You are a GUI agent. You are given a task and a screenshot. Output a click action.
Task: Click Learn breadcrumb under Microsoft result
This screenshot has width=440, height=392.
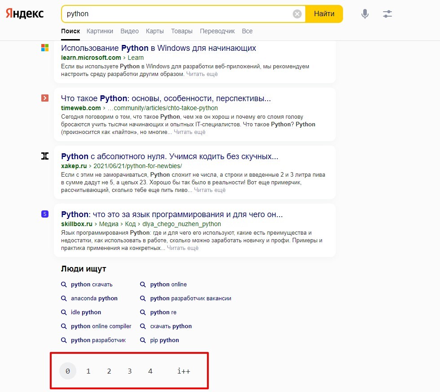pos(136,58)
